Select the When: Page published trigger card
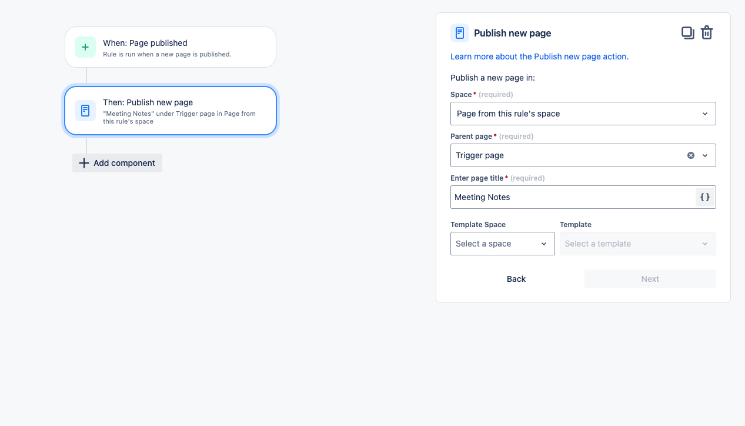The height and width of the screenshot is (426, 745). (x=171, y=47)
